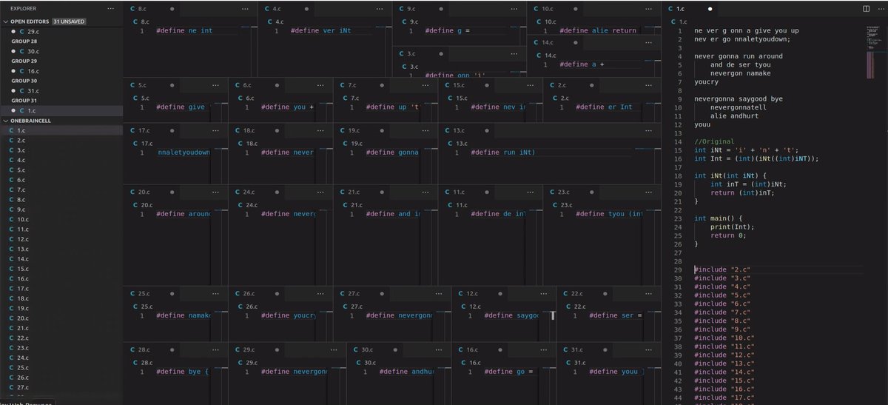The image size is (888, 405).
Task: Open 25.c in the ONEBRAINCELL file tree
Action: coord(61,367)
